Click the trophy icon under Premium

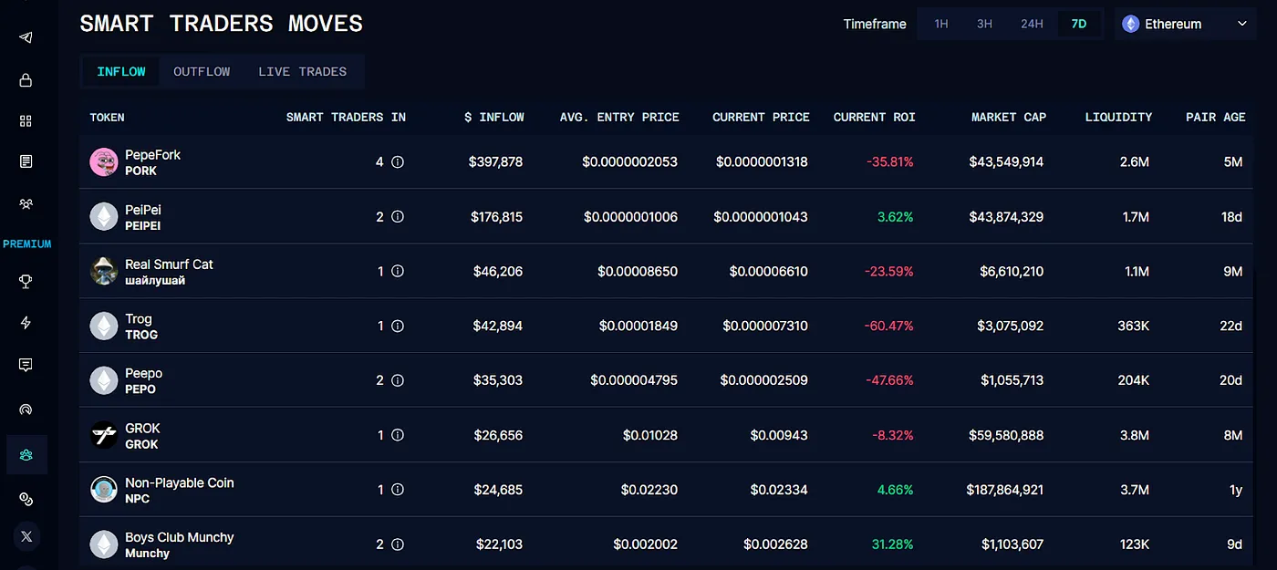26,282
